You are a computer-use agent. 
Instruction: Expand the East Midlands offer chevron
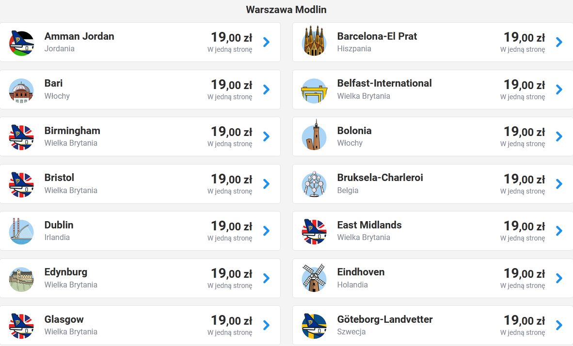559,231
